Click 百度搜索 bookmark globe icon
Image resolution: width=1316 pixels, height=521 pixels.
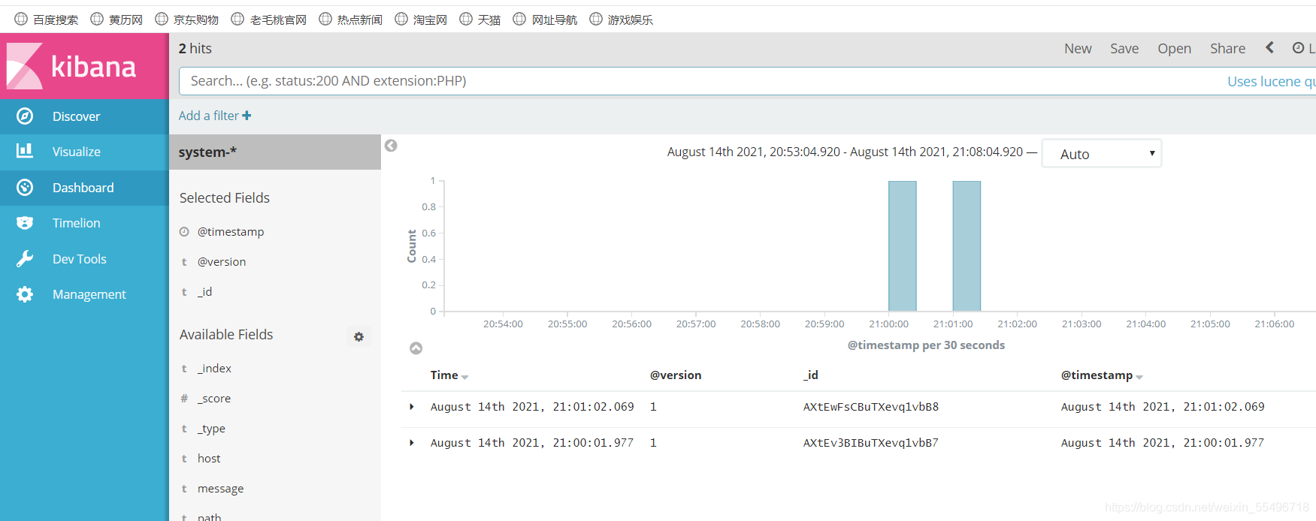point(21,19)
